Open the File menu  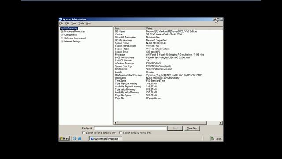[x=61, y=23]
